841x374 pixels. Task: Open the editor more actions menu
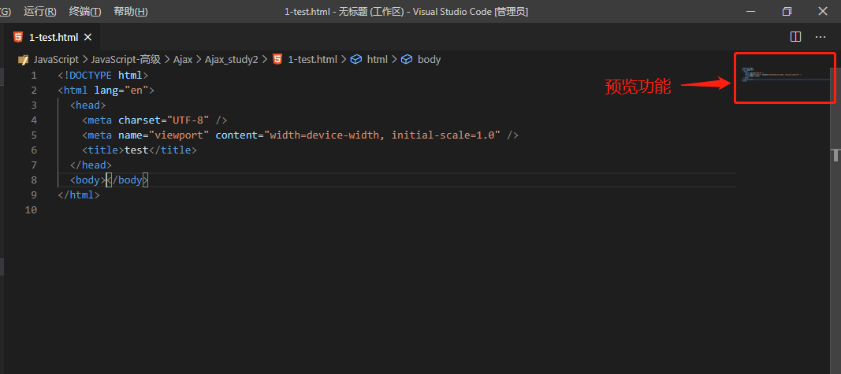(x=820, y=37)
